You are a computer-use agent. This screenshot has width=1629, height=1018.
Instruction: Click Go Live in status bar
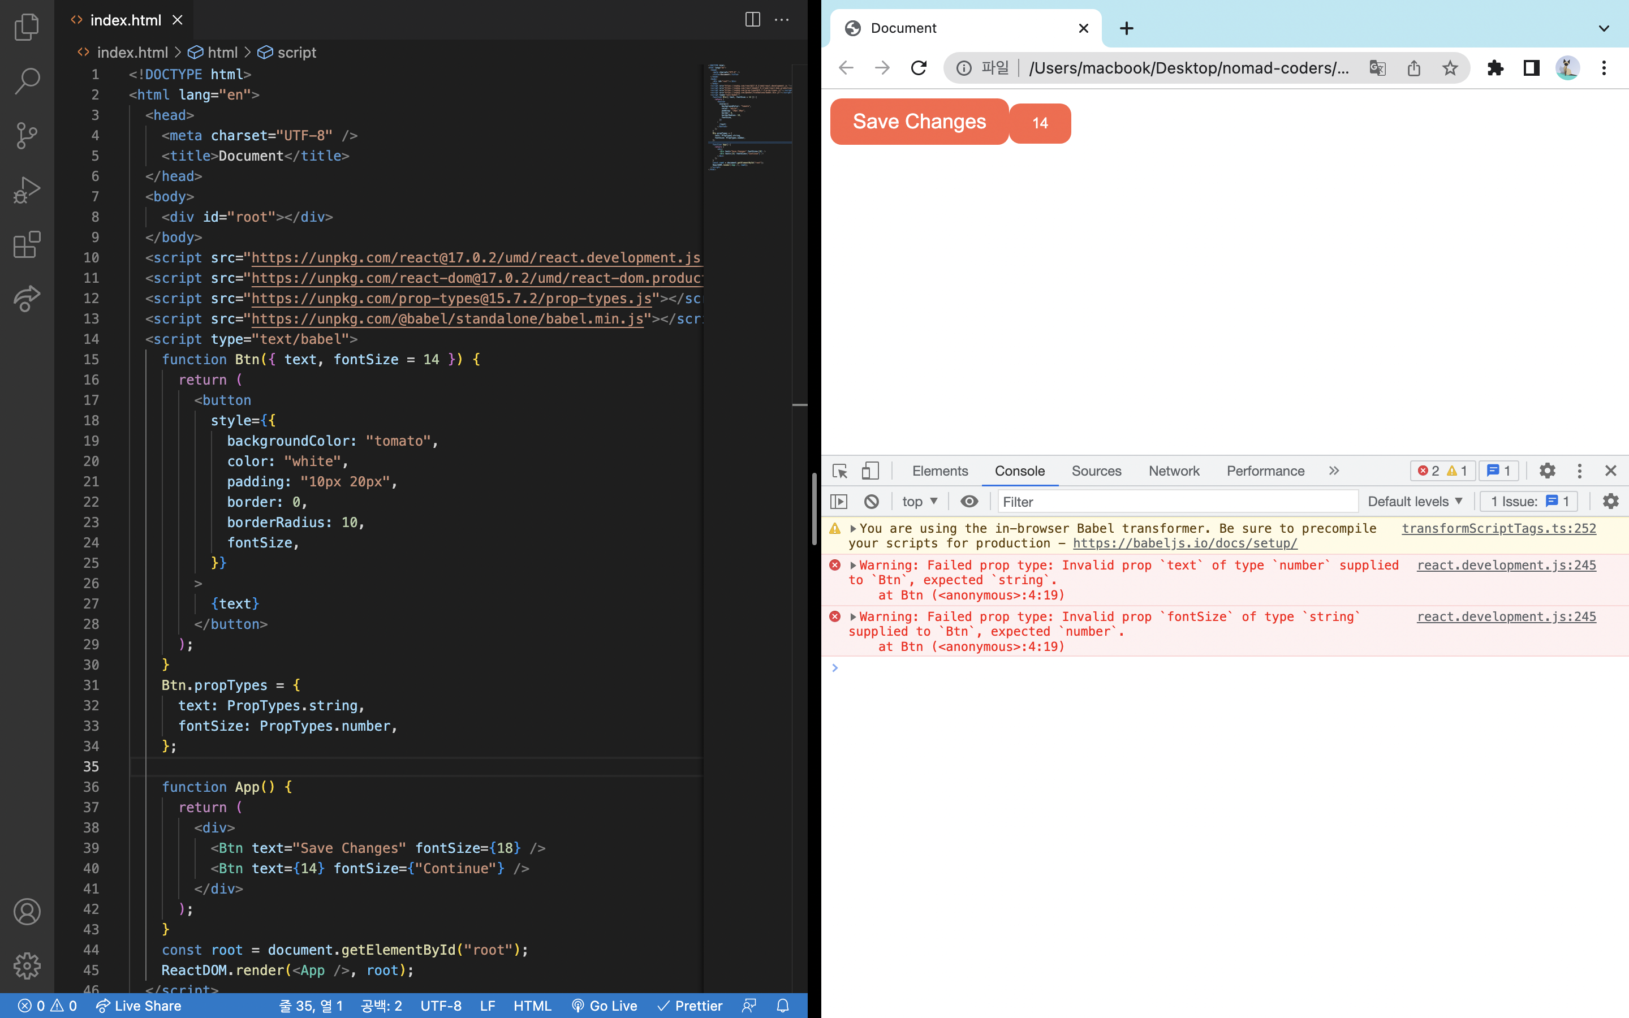pos(604,1006)
